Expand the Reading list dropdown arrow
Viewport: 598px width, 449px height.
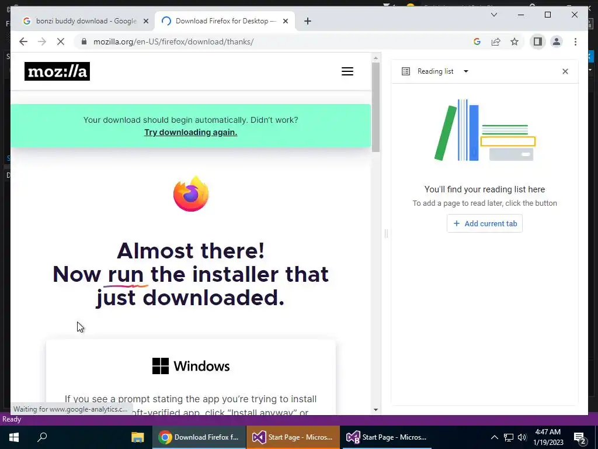pyautogui.click(x=465, y=71)
